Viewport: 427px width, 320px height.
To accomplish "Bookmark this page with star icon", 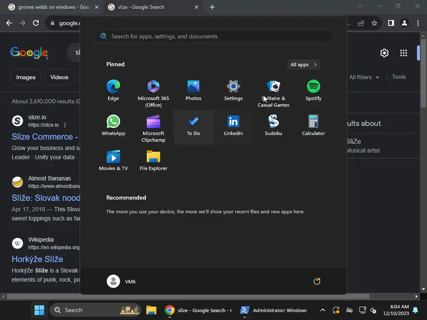I will 374,23.
